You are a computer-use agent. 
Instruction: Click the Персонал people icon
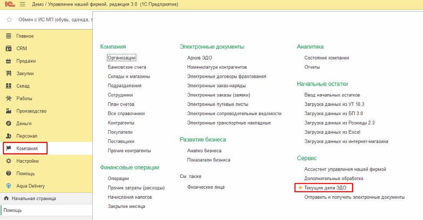tap(9, 136)
